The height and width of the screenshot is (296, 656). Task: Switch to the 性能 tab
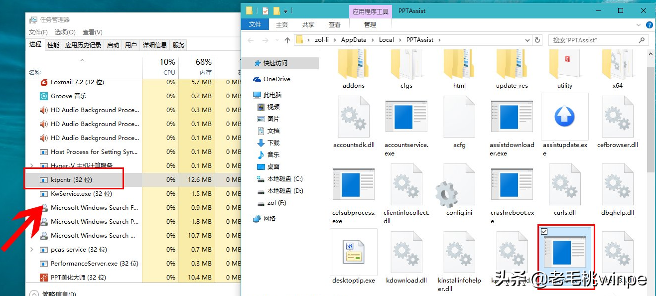(x=53, y=45)
